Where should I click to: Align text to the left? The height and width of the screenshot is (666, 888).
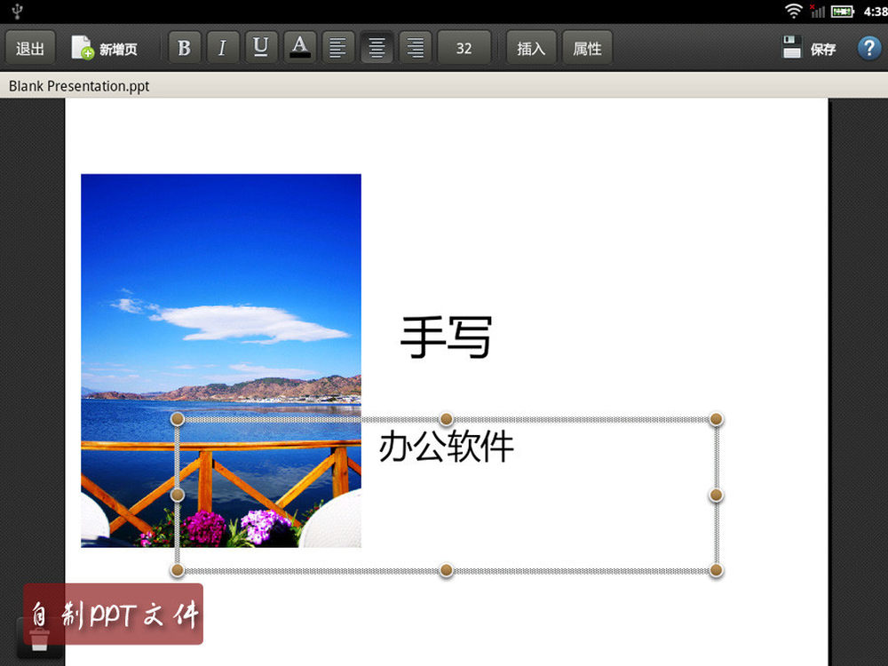click(x=338, y=48)
